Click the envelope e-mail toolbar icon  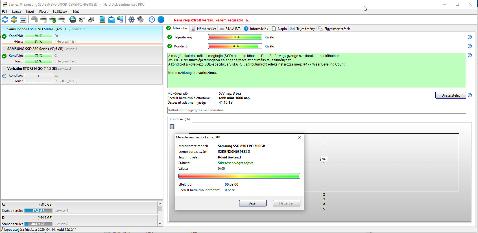[x=111, y=19]
